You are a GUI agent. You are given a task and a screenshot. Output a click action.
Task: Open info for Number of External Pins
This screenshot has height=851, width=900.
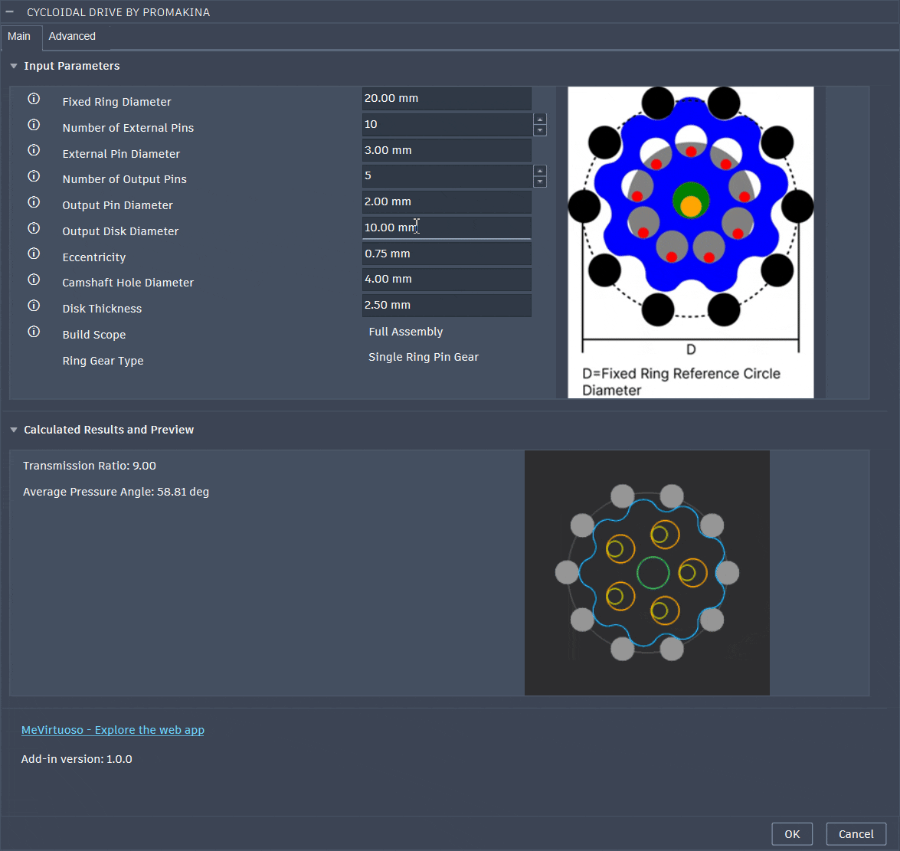tap(34, 124)
